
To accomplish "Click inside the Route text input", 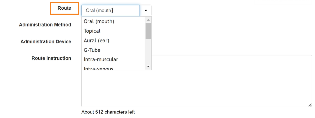I will [x=111, y=10].
